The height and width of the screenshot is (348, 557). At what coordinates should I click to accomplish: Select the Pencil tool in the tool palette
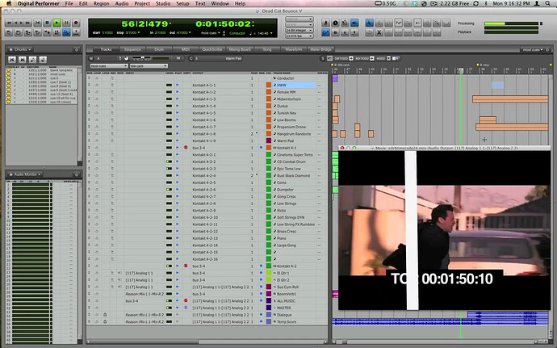388,23
